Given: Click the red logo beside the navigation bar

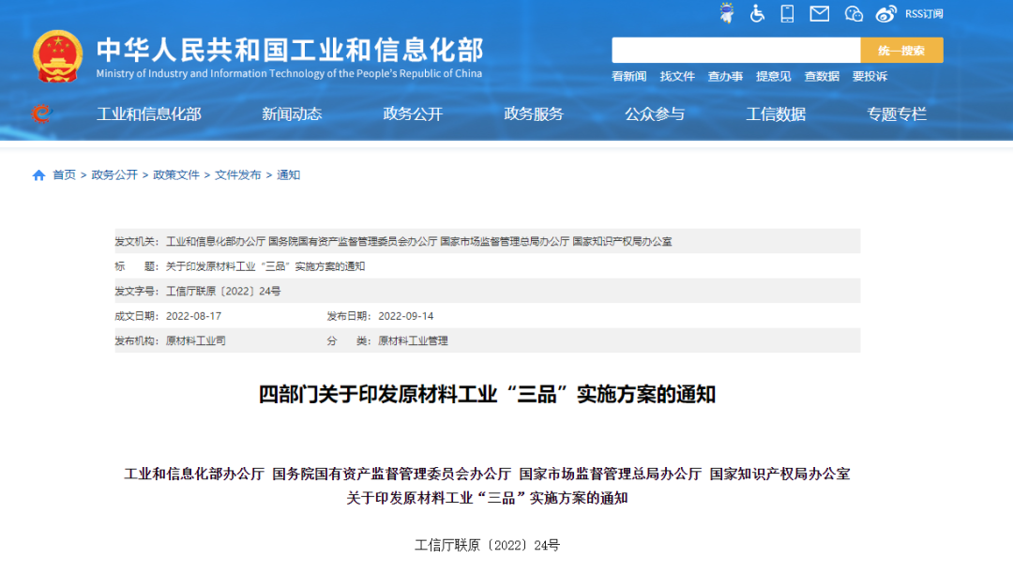Looking at the screenshot, I should (x=40, y=113).
